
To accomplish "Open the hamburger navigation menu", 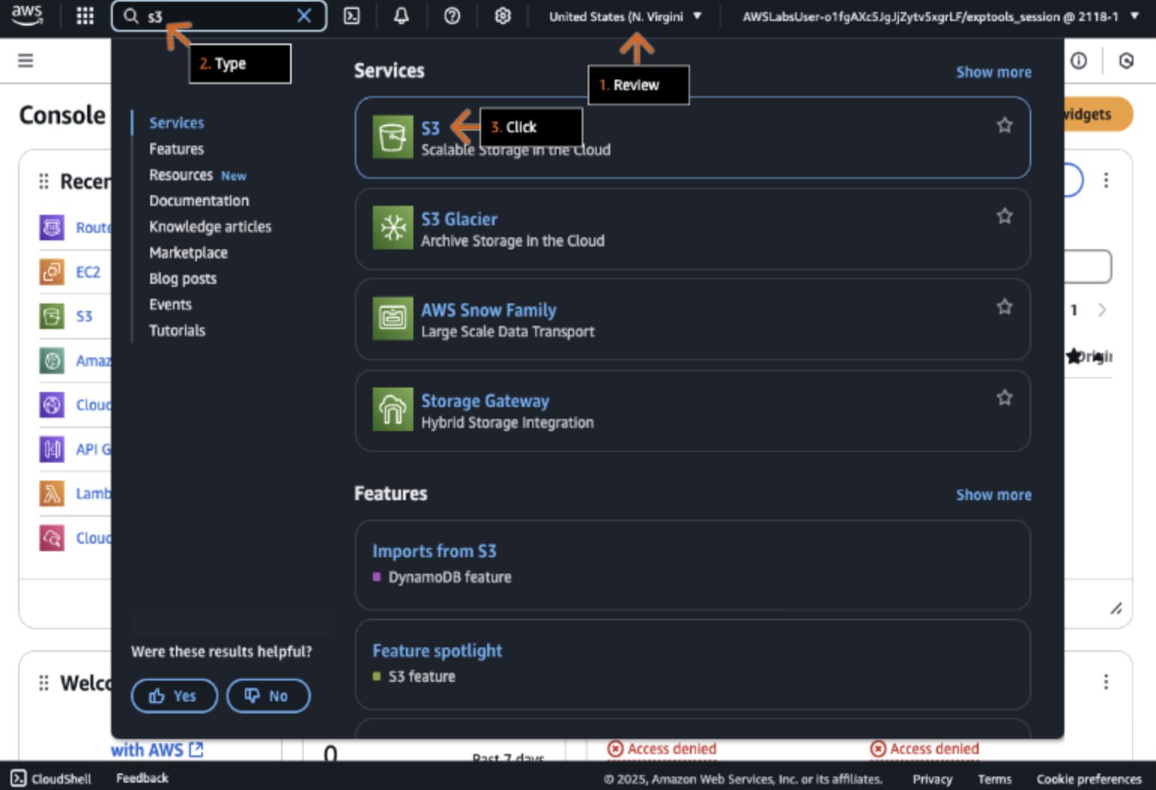I will pos(26,60).
